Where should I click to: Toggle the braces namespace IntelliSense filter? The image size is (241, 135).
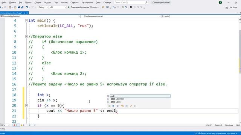pyautogui.click(x=135, y=106)
